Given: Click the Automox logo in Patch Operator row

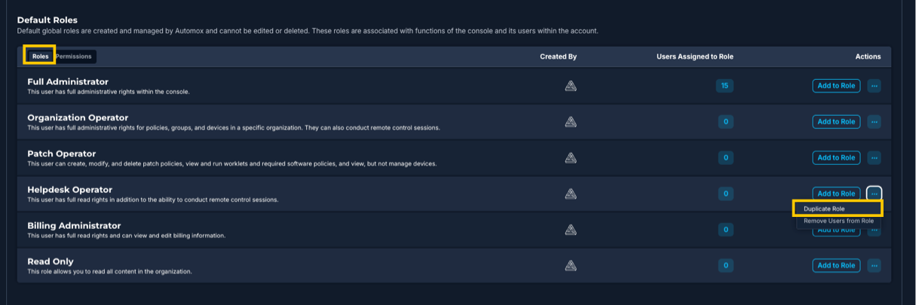Looking at the screenshot, I should pos(571,157).
